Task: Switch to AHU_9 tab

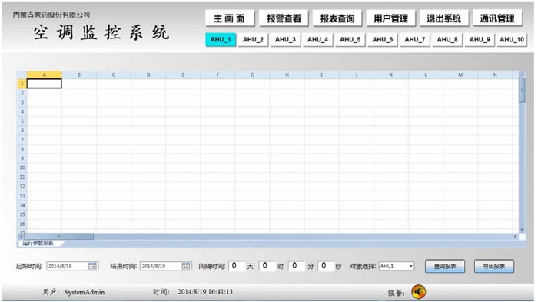Action: coord(480,40)
